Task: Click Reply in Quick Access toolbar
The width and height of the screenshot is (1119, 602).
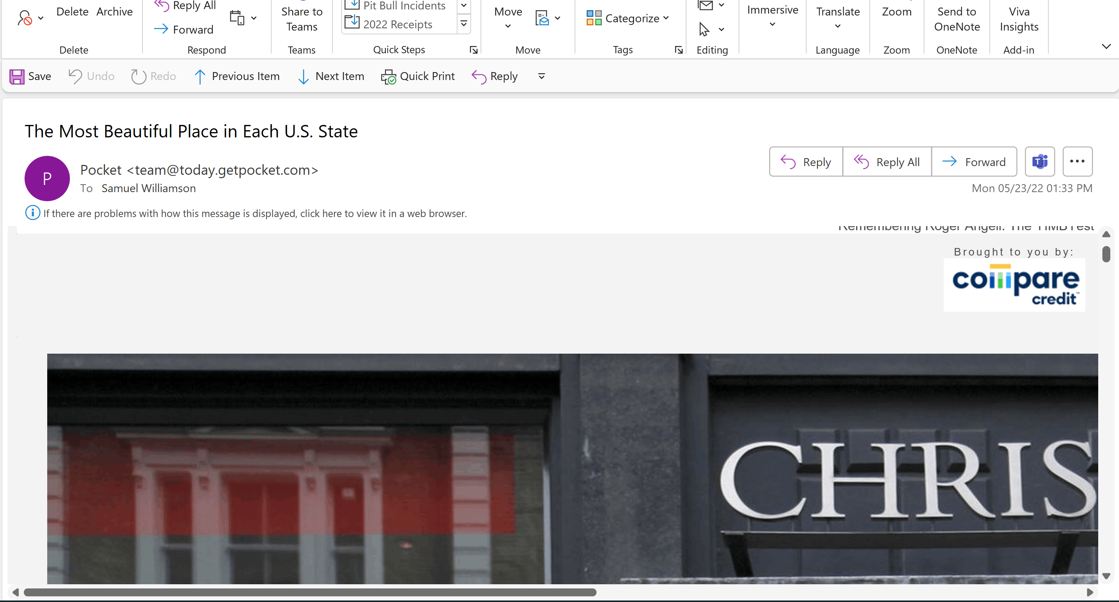Action: point(495,76)
